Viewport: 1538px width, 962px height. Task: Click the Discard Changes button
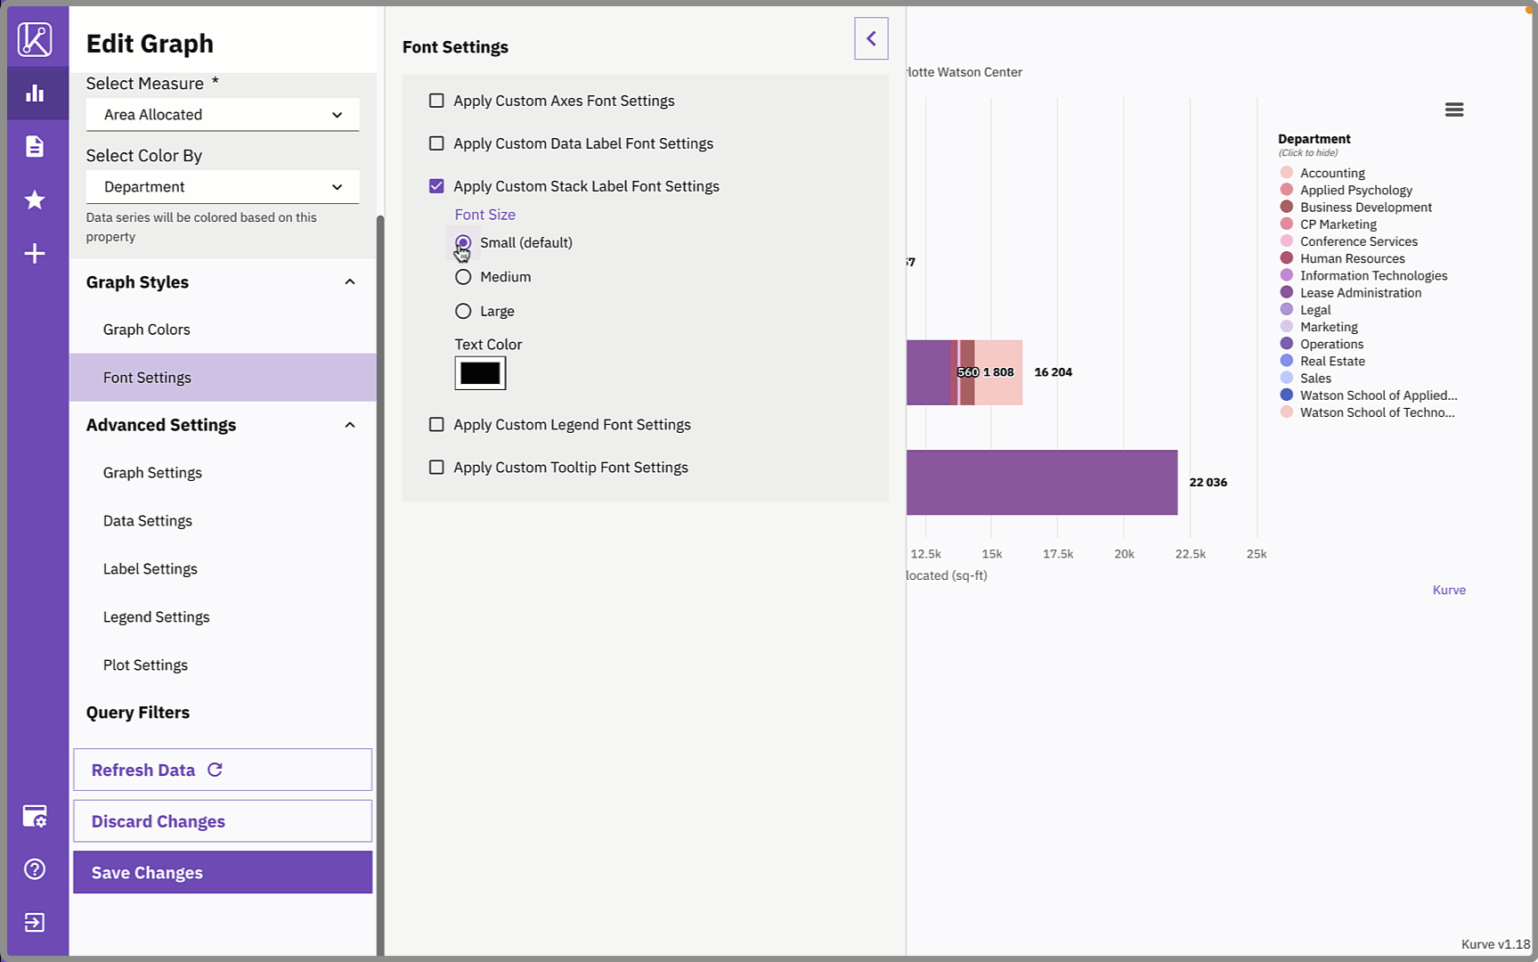[x=223, y=821]
